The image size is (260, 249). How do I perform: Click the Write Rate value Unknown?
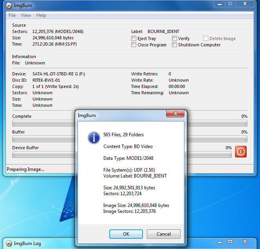tap(179, 80)
